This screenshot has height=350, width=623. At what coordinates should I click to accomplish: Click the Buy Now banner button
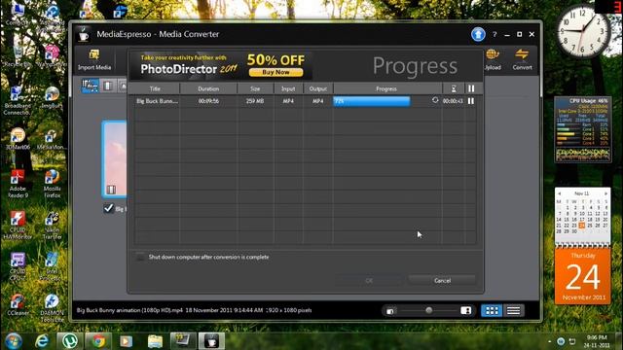coord(275,72)
